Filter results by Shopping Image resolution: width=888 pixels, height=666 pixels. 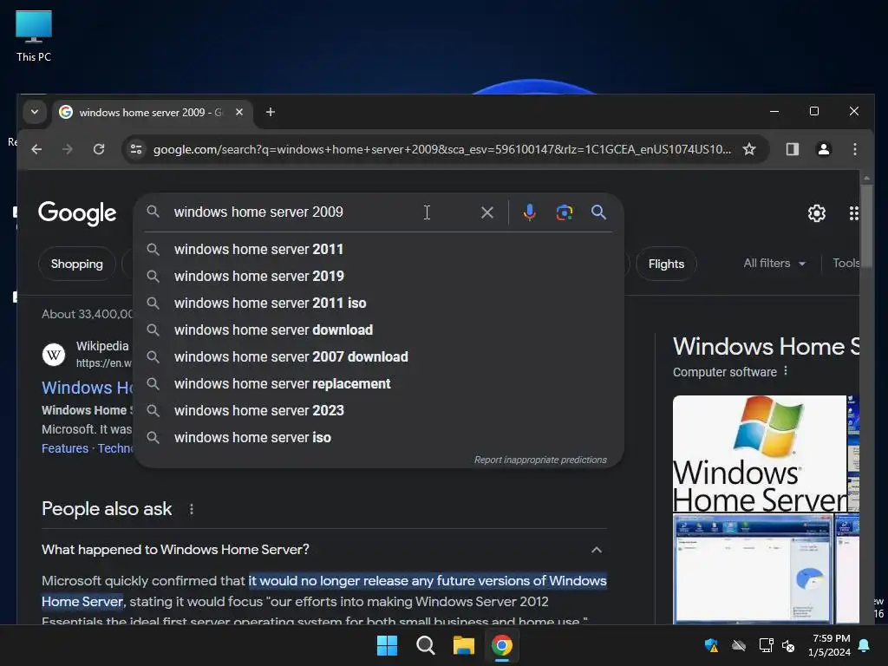click(x=77, y=264)
